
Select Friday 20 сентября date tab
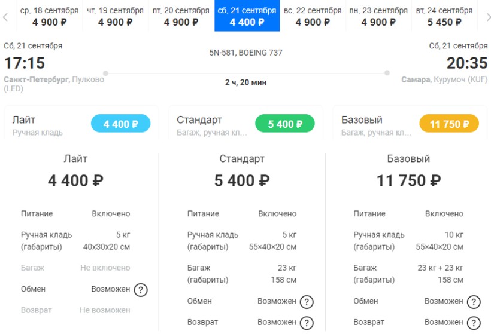tap(181, 16)
